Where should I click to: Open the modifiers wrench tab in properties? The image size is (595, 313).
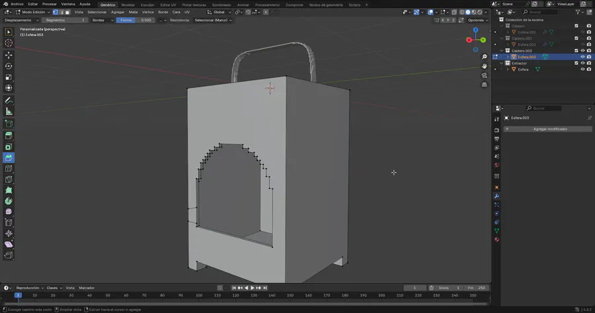click(496, 197)
